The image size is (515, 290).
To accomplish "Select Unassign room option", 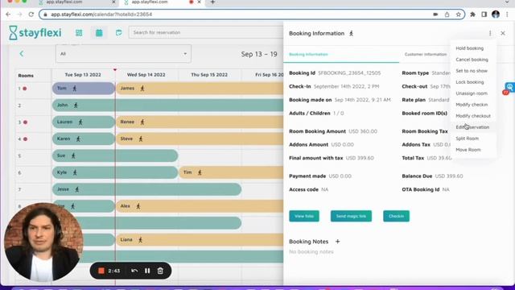I will (472, 93).
